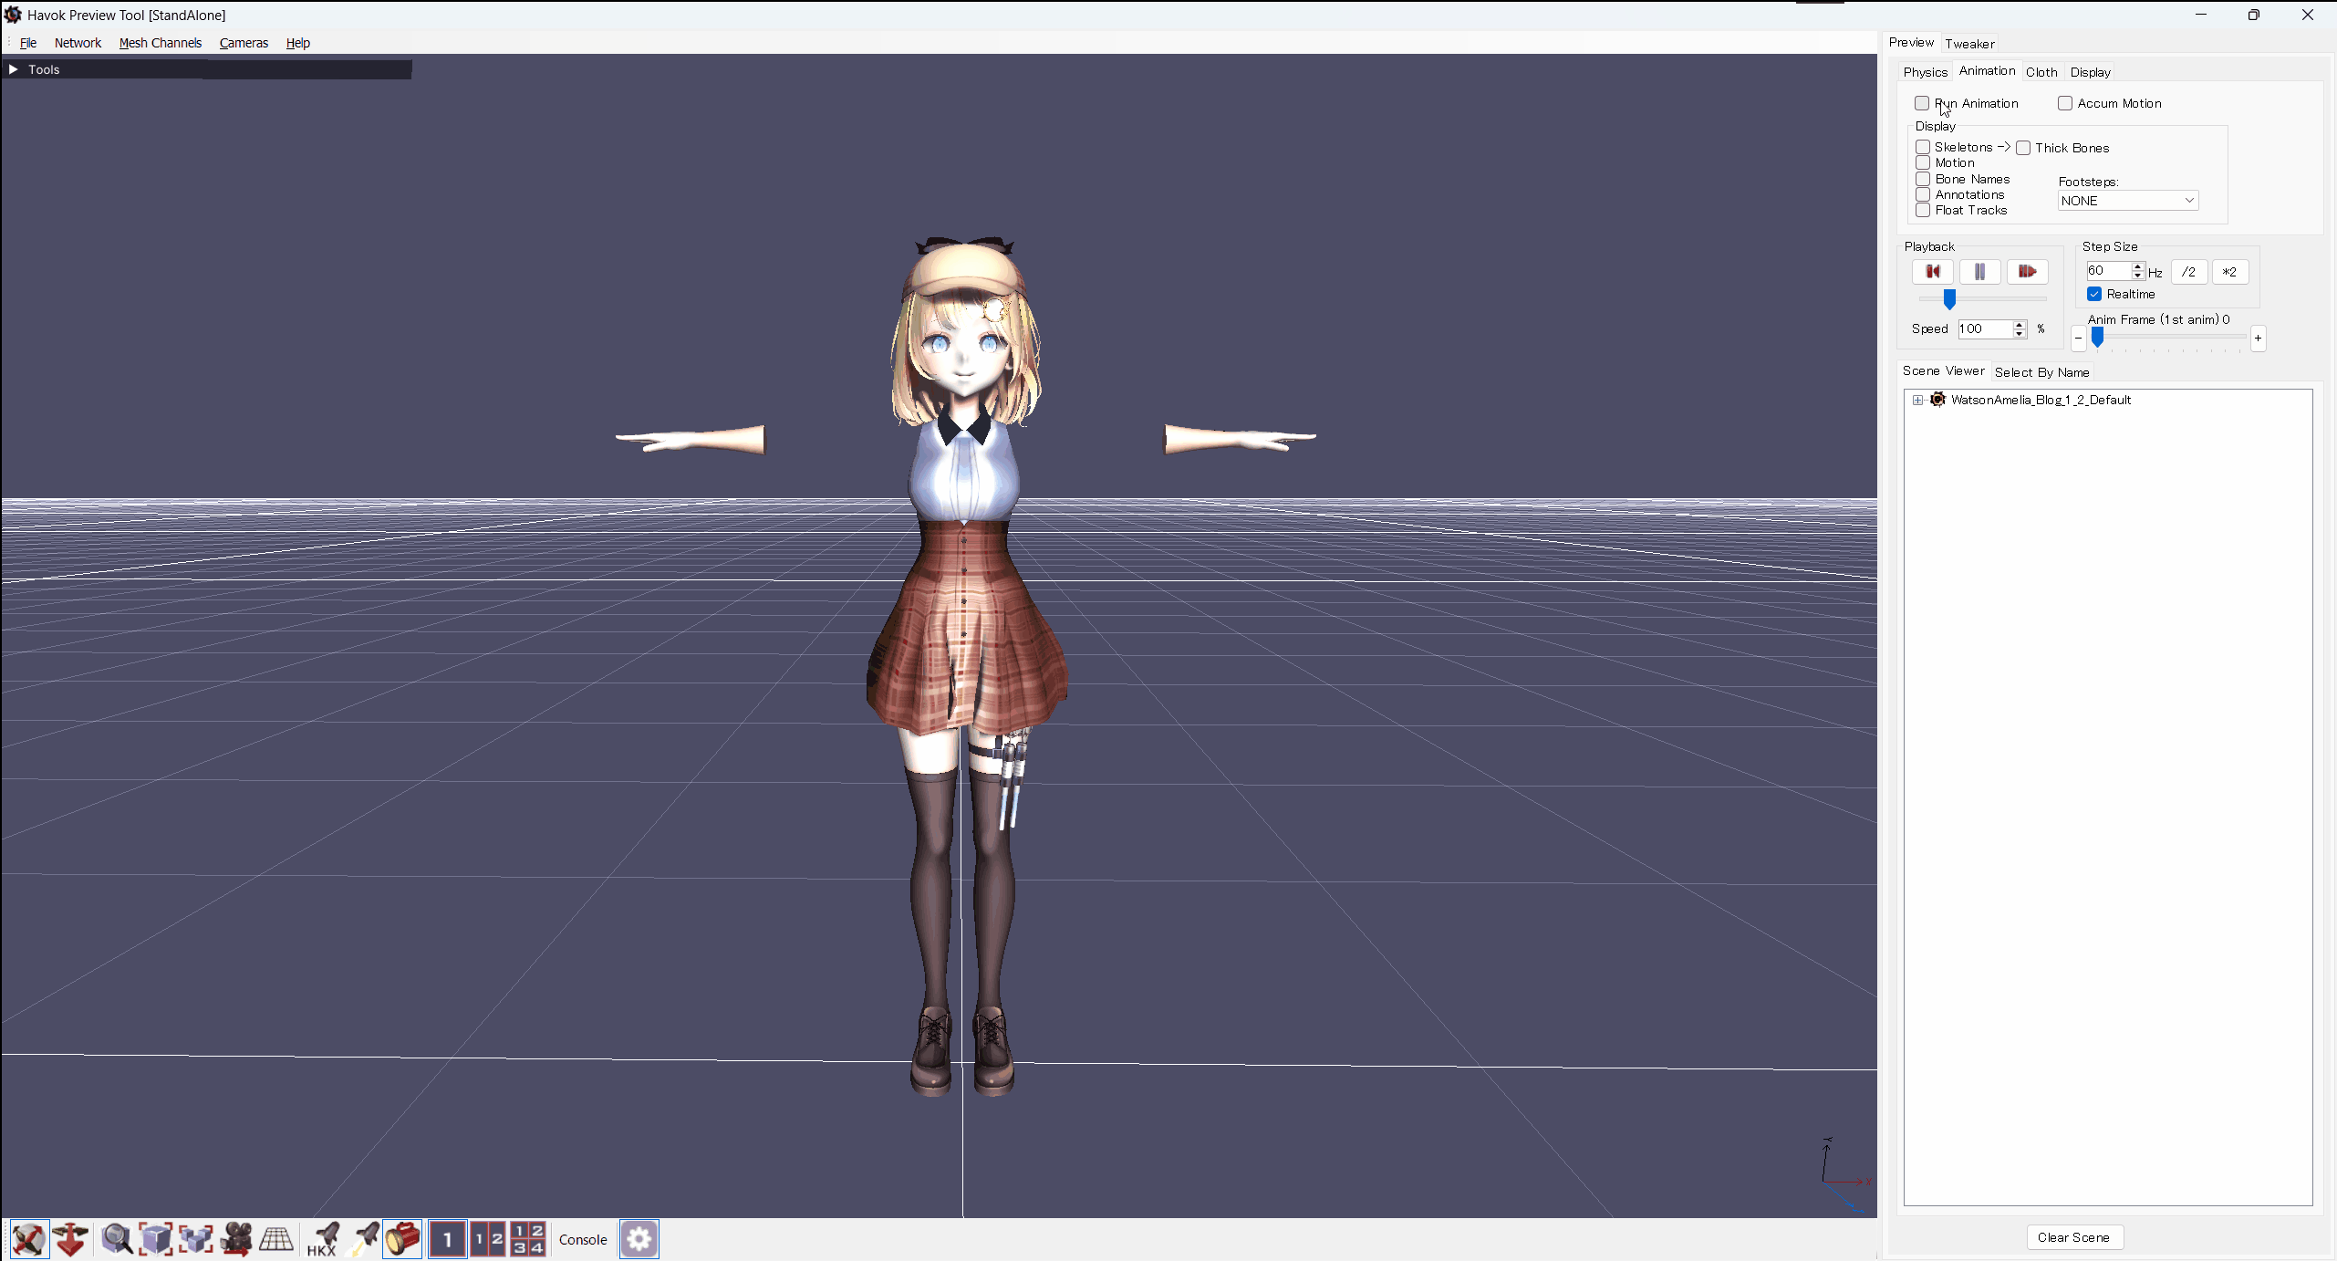Image resolution: width=2337 pixels, height=1261 pixels.
Task: Check the Thick Bones option
Action: pyautogui.click(x=2023, y=148)
